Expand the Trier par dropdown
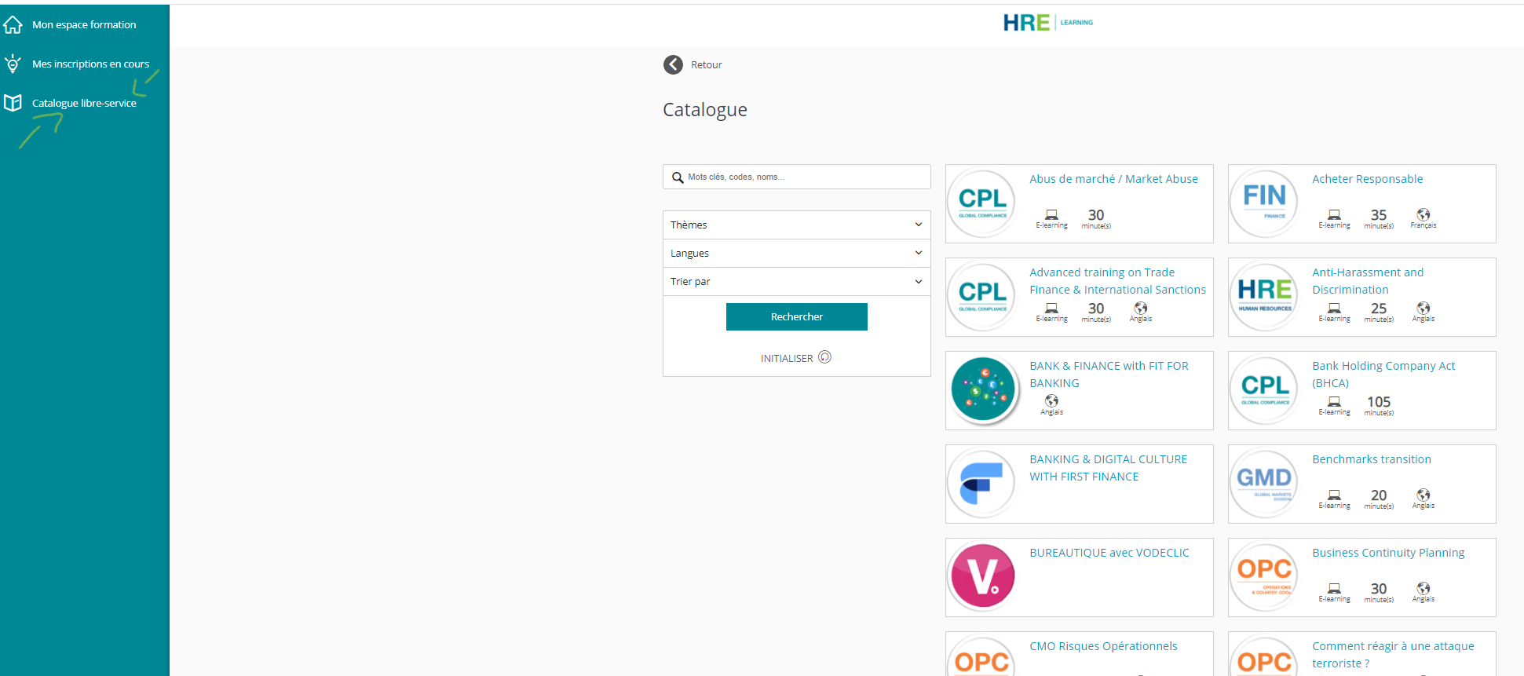Viewport: 1524px width, 676px height. 797,282
